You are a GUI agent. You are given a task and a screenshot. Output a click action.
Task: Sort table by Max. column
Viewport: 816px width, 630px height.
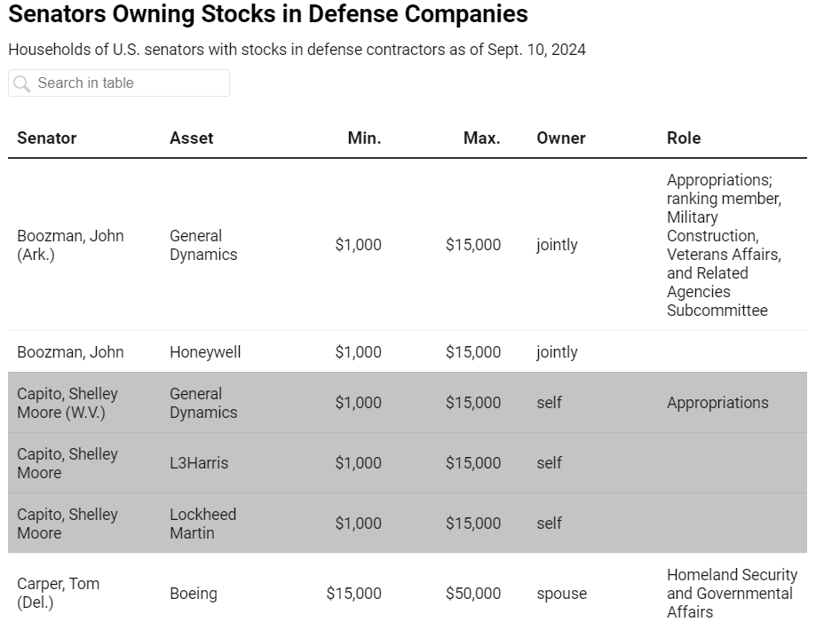point(482,138)
